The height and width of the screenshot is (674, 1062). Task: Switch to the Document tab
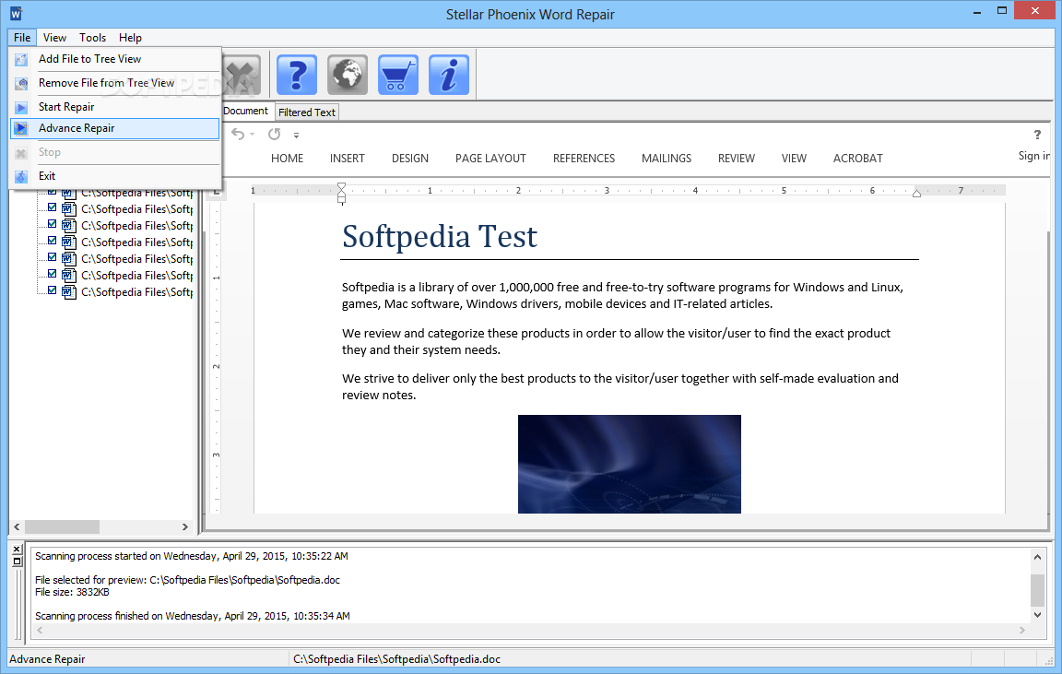coord(246,111)
